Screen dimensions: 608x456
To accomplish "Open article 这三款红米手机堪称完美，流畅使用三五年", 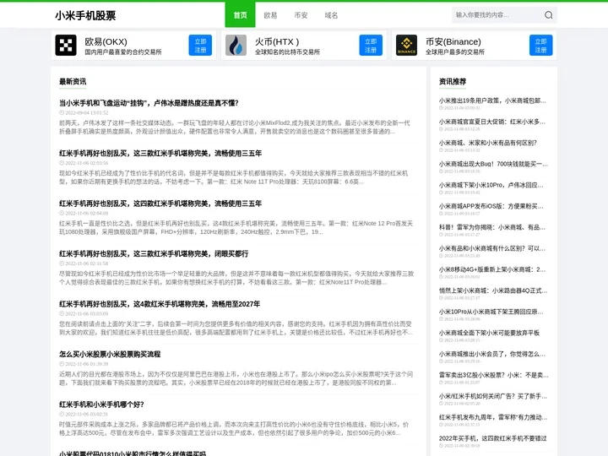I will 160,153.
